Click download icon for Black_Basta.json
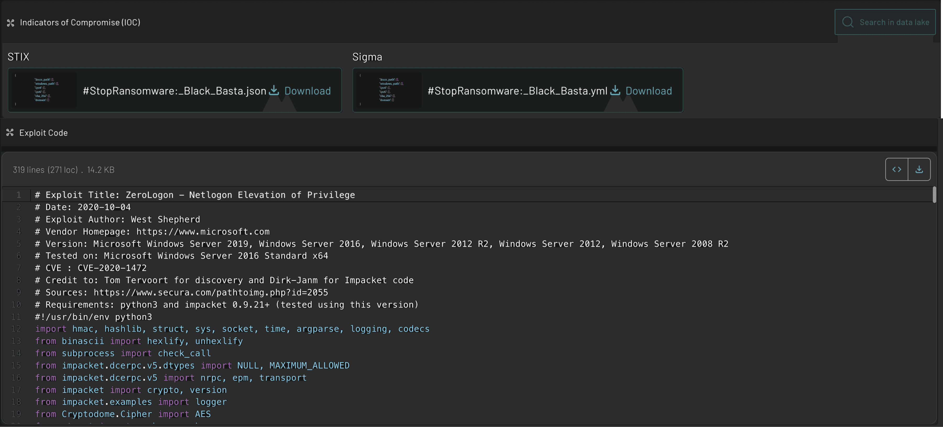The image size is (943, 427). pos(274,90)
